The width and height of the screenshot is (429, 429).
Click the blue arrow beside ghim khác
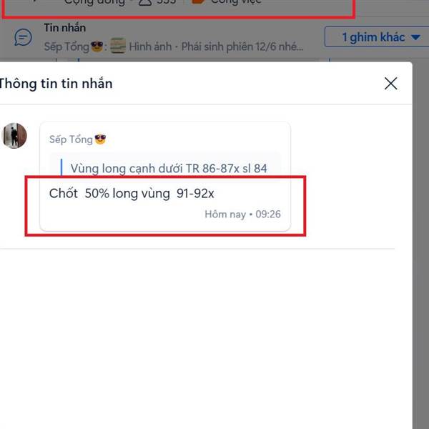pyautogui.click(x=415, y=37)
